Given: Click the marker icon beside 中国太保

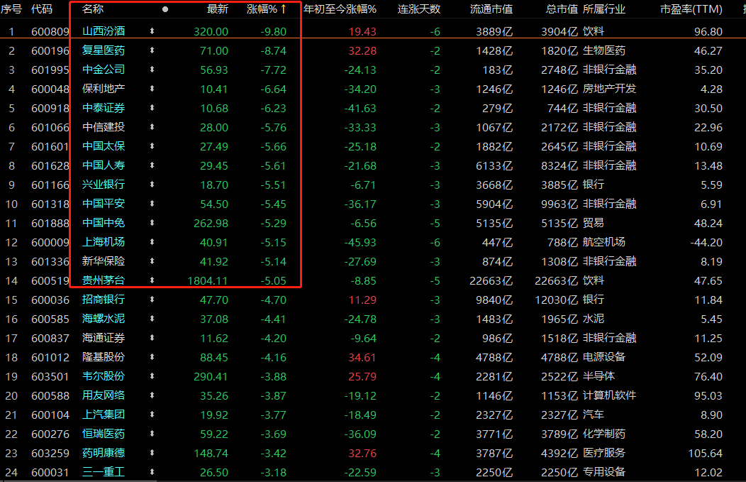Looking at the screenshot, I should 152,146.
